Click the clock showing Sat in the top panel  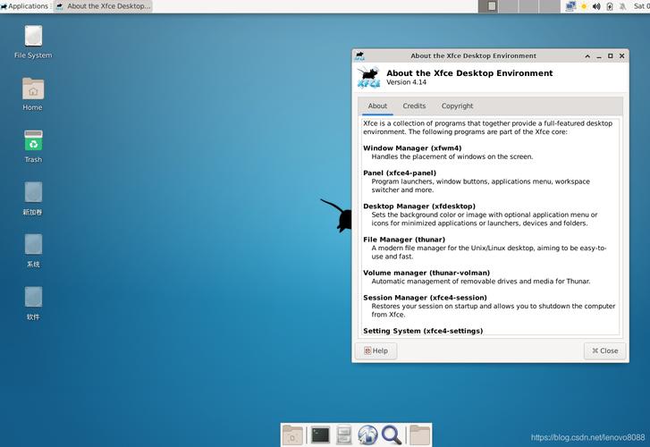641,6
